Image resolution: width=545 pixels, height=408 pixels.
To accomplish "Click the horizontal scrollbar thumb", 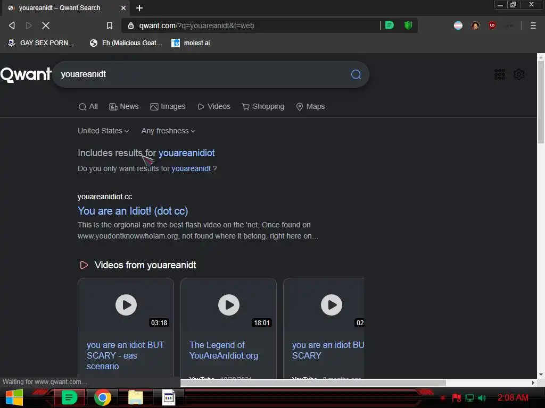I will (313, 382).
